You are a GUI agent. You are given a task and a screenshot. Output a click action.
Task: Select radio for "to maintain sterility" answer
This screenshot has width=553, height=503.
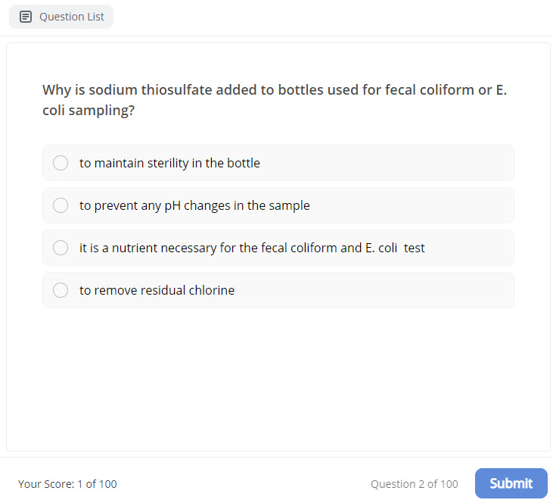(61, 163)
